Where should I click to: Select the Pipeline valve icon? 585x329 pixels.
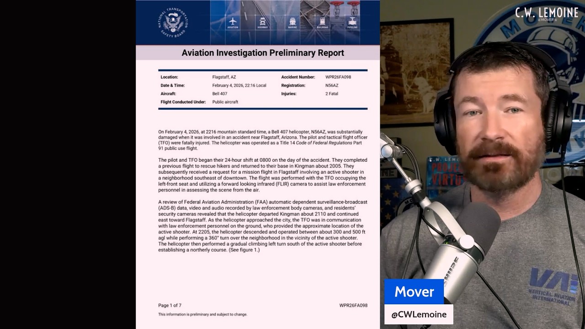tap(352, 23)
